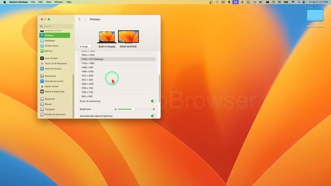Choose the 1312 × 848 resolution
The height and width of the screenshot is (186, 331).
(118, 76)
